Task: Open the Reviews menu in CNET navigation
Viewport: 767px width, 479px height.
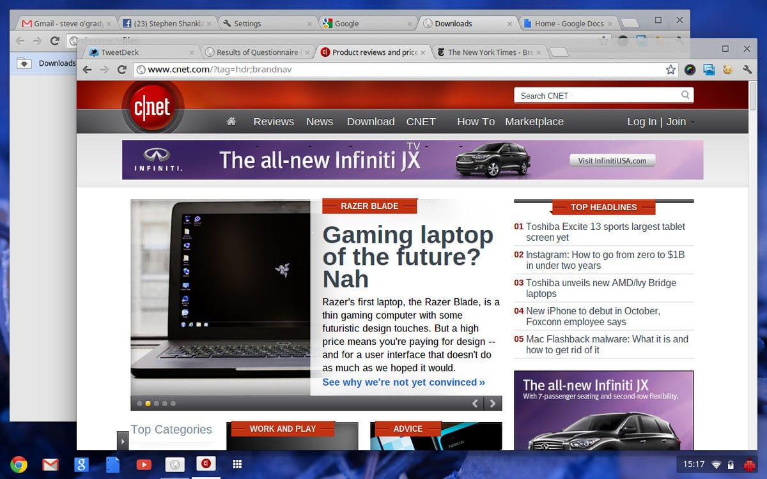Action: click(274, 121)
